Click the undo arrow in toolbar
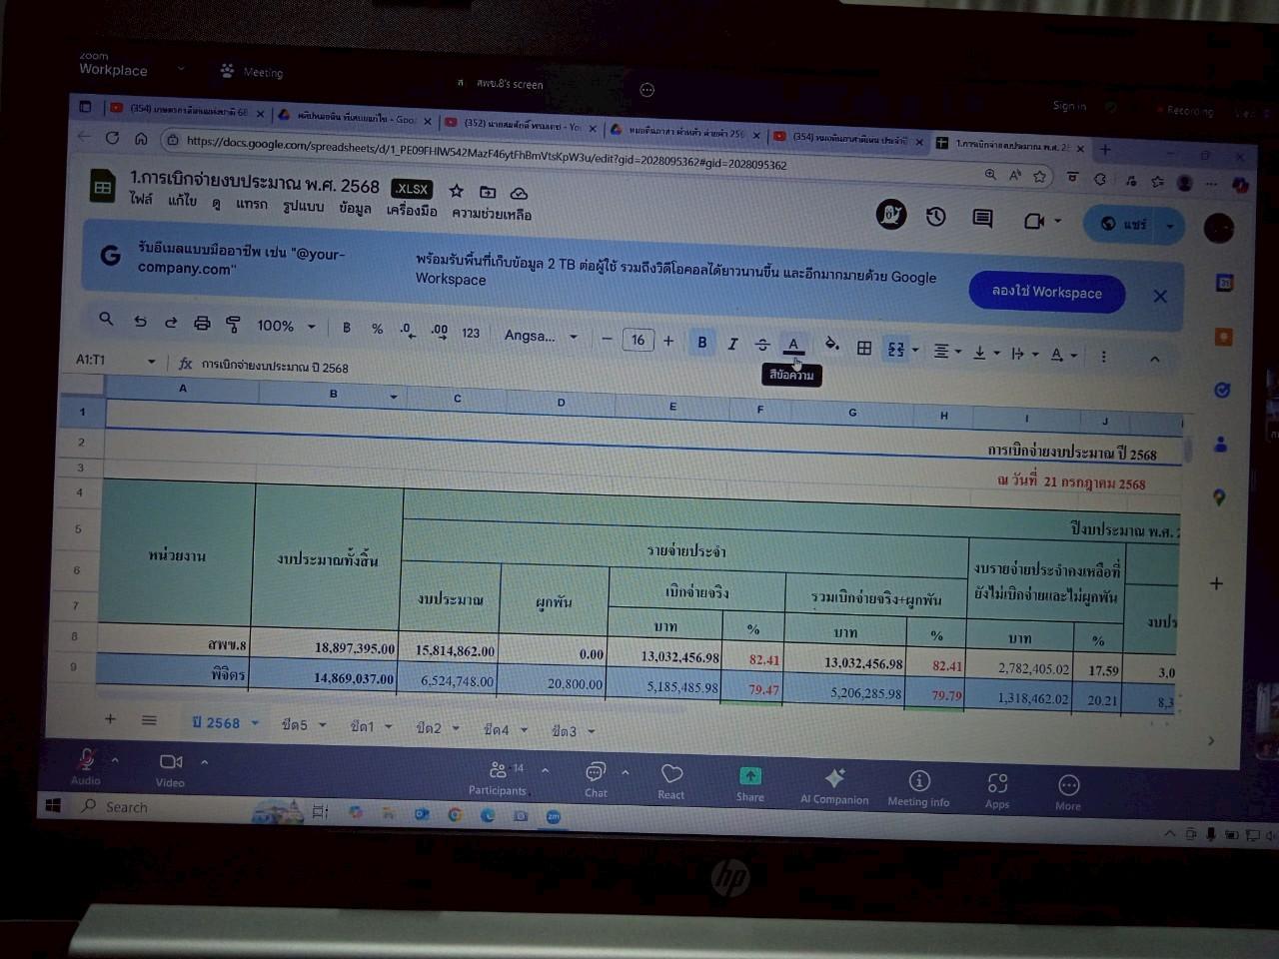 (x=140, y=321)
